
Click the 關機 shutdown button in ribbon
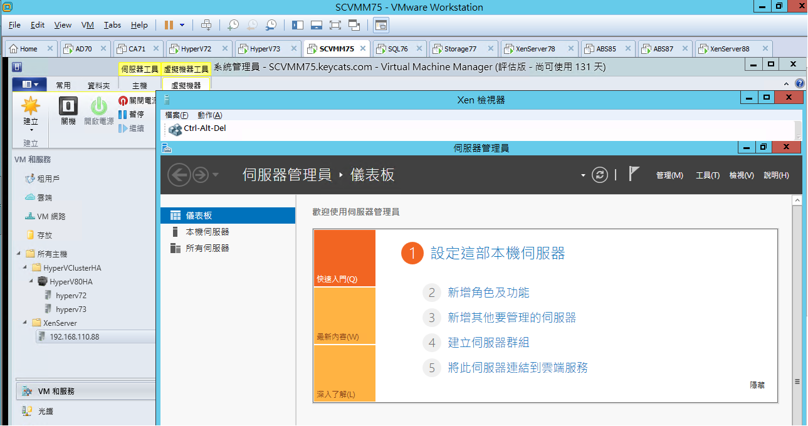point(68,112)
